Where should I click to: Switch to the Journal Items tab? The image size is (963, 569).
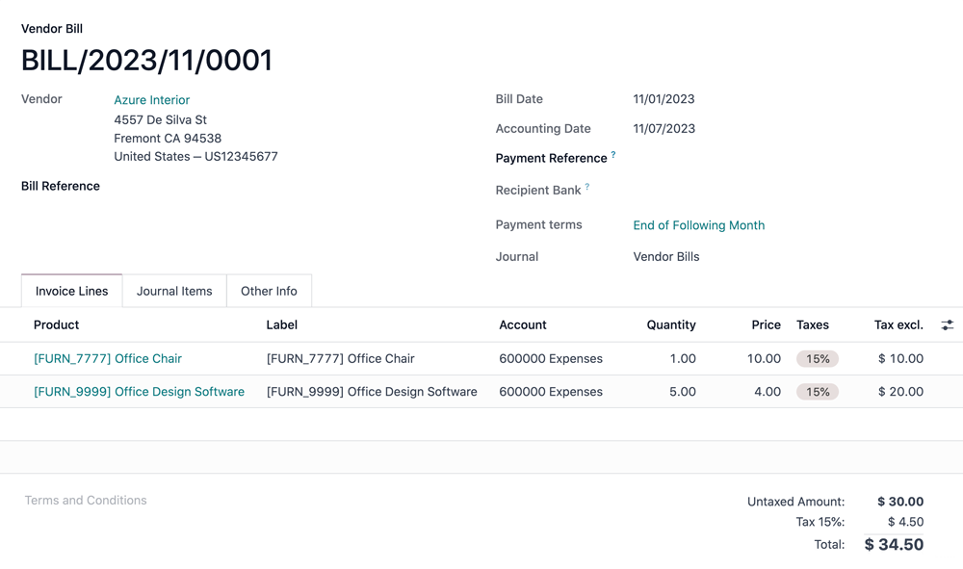[174, 291]
